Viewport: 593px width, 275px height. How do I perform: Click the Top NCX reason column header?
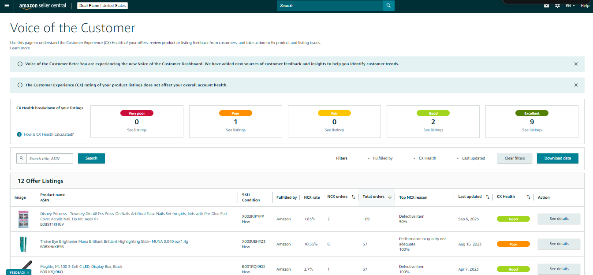point(413,197)
